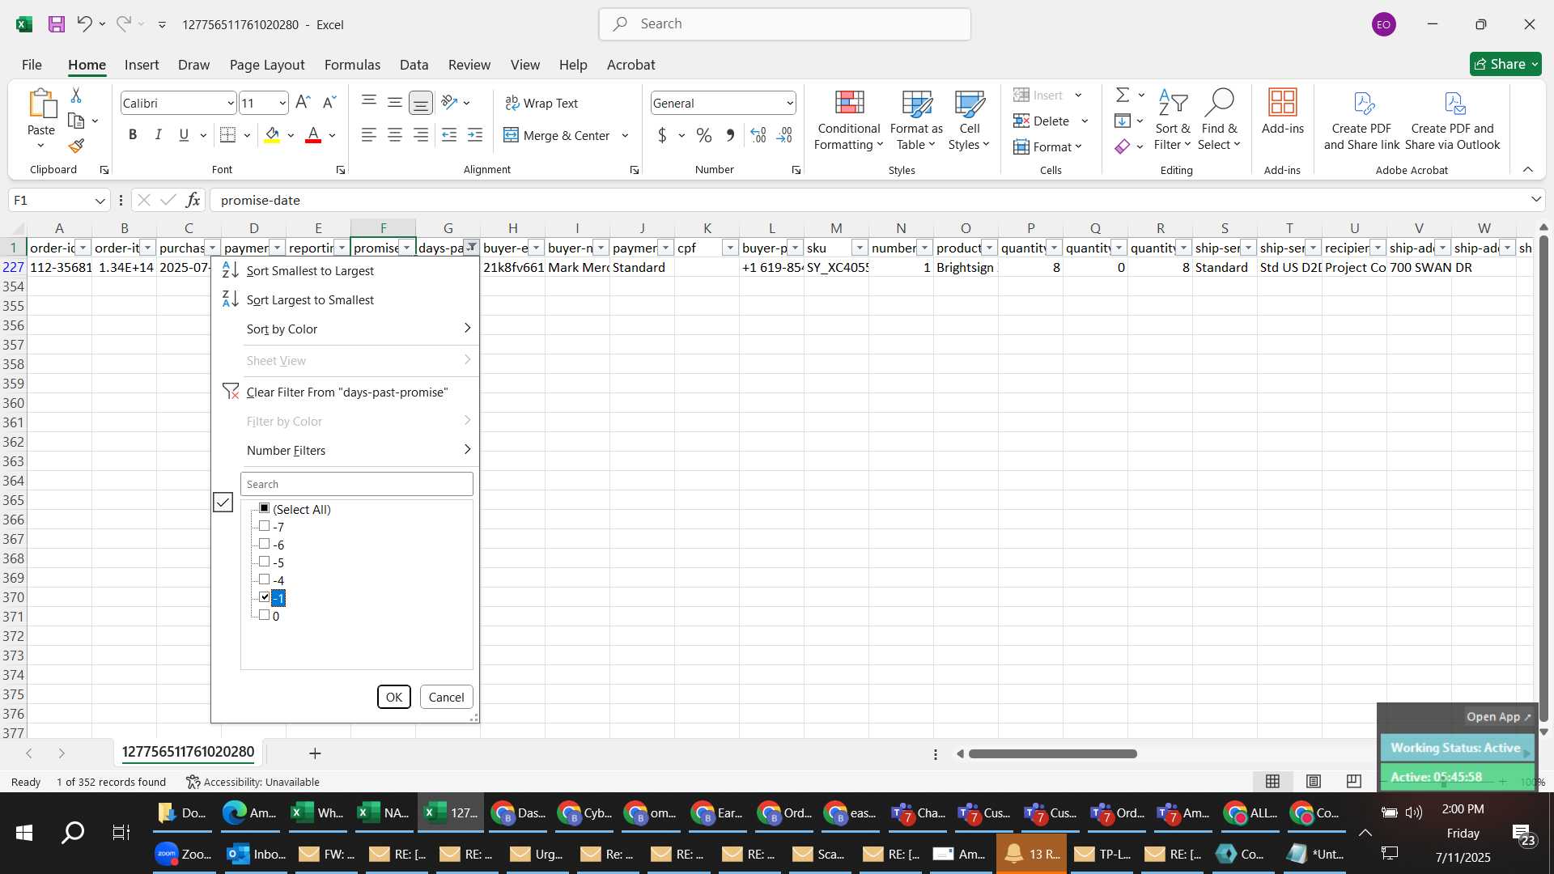Click Increase Indent icon
This screenshot has height=874, width=1554.
click(x=475, y=135)
